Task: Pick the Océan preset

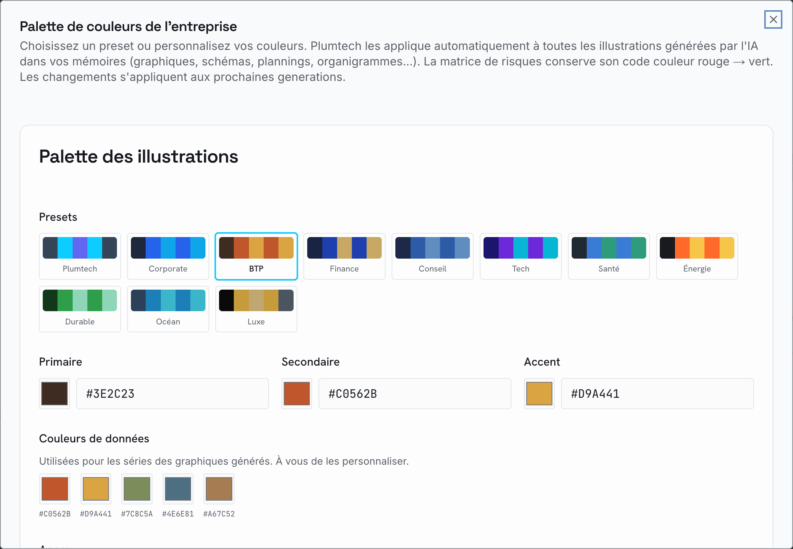Action: click(168, 309)
